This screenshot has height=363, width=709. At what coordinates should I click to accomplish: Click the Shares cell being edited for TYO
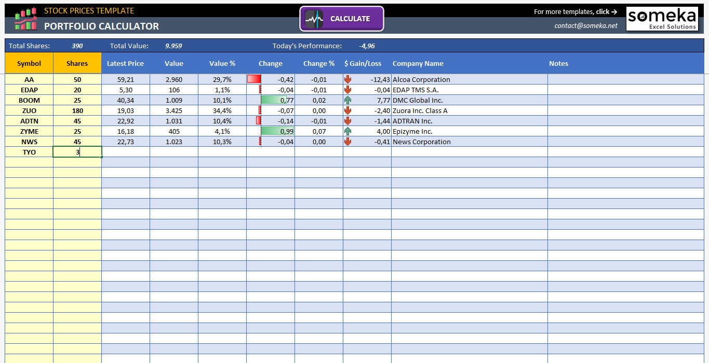click(x=77, y=151)
